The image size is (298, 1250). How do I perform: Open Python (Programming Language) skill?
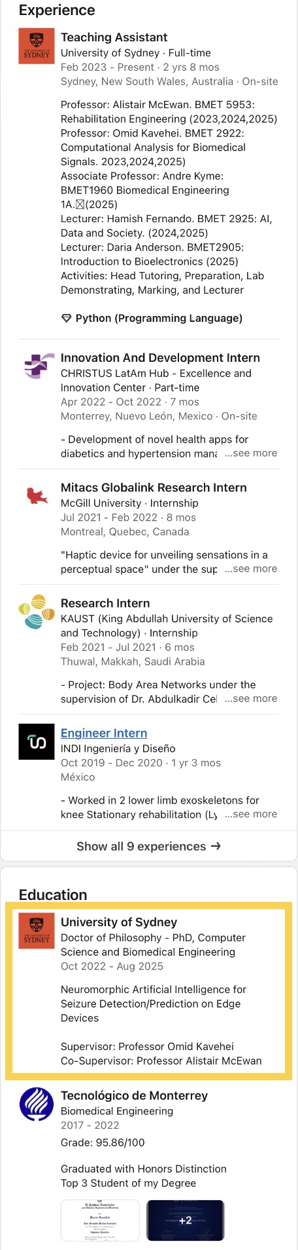(x=159, y=319)
